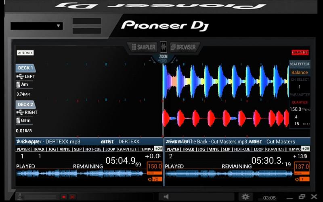Open settings with the gear icon

[245, 197]
